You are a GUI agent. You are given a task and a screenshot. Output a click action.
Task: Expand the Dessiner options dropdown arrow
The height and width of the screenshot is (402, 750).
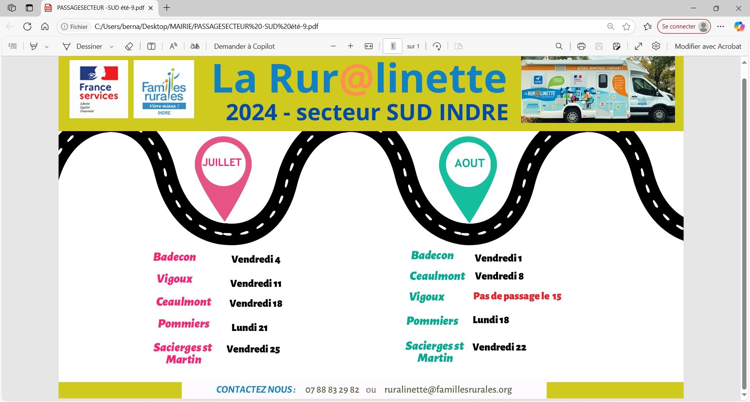point(112,46)
